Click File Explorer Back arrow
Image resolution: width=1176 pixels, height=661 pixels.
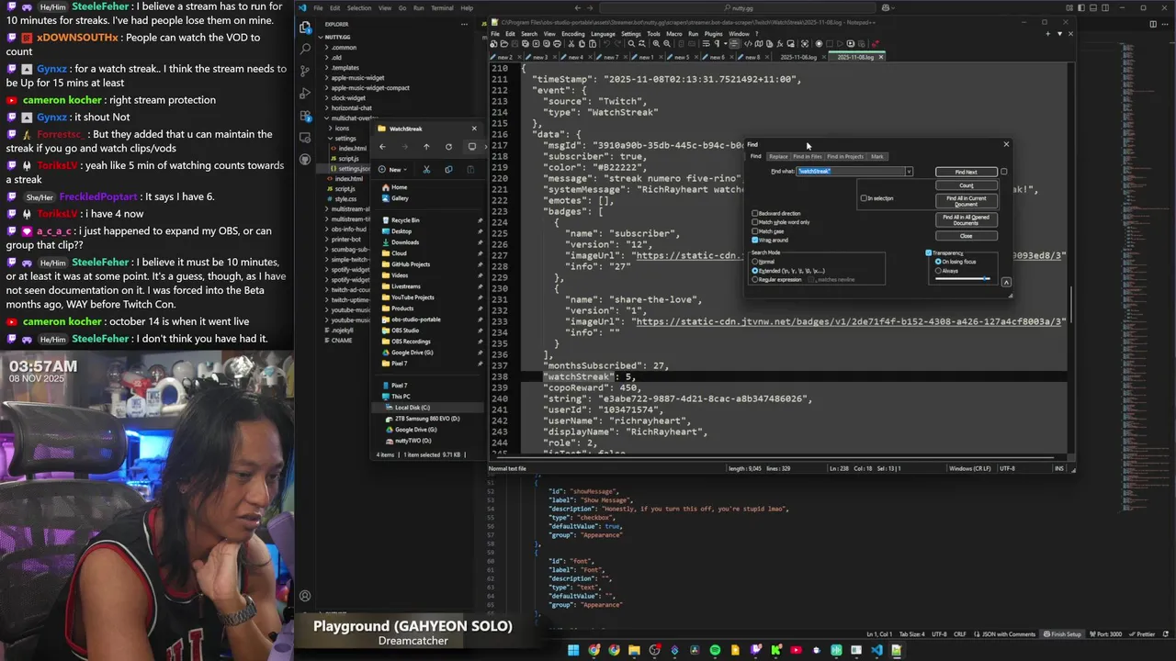click(382, 147)
